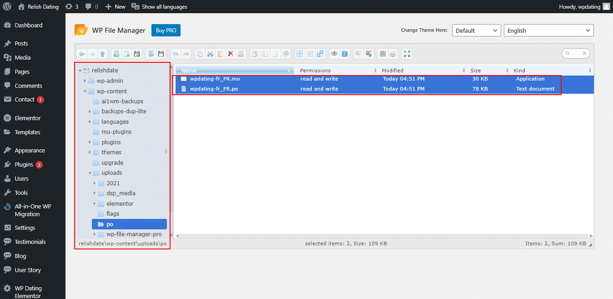613x299 pixels.
Task: Click the horizontal scrollbar below file list
Action: click(x=384, y=236)
